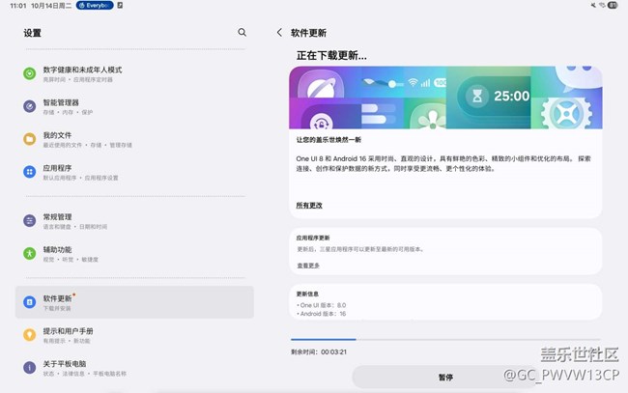The image size is (628, 393).
Task: Tap the orange 我的文件 folder icon
Action: point(30,139)
